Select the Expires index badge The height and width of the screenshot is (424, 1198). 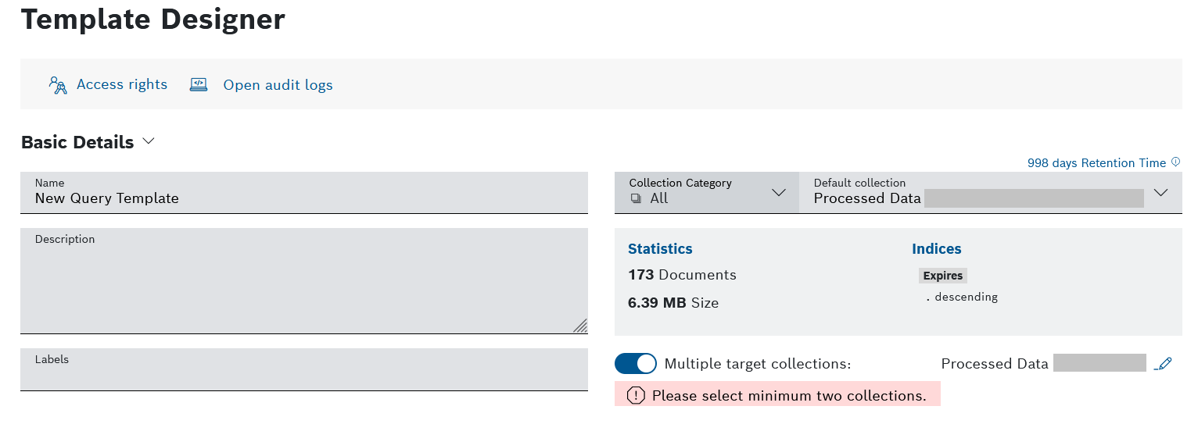click(x=942, y=276)
